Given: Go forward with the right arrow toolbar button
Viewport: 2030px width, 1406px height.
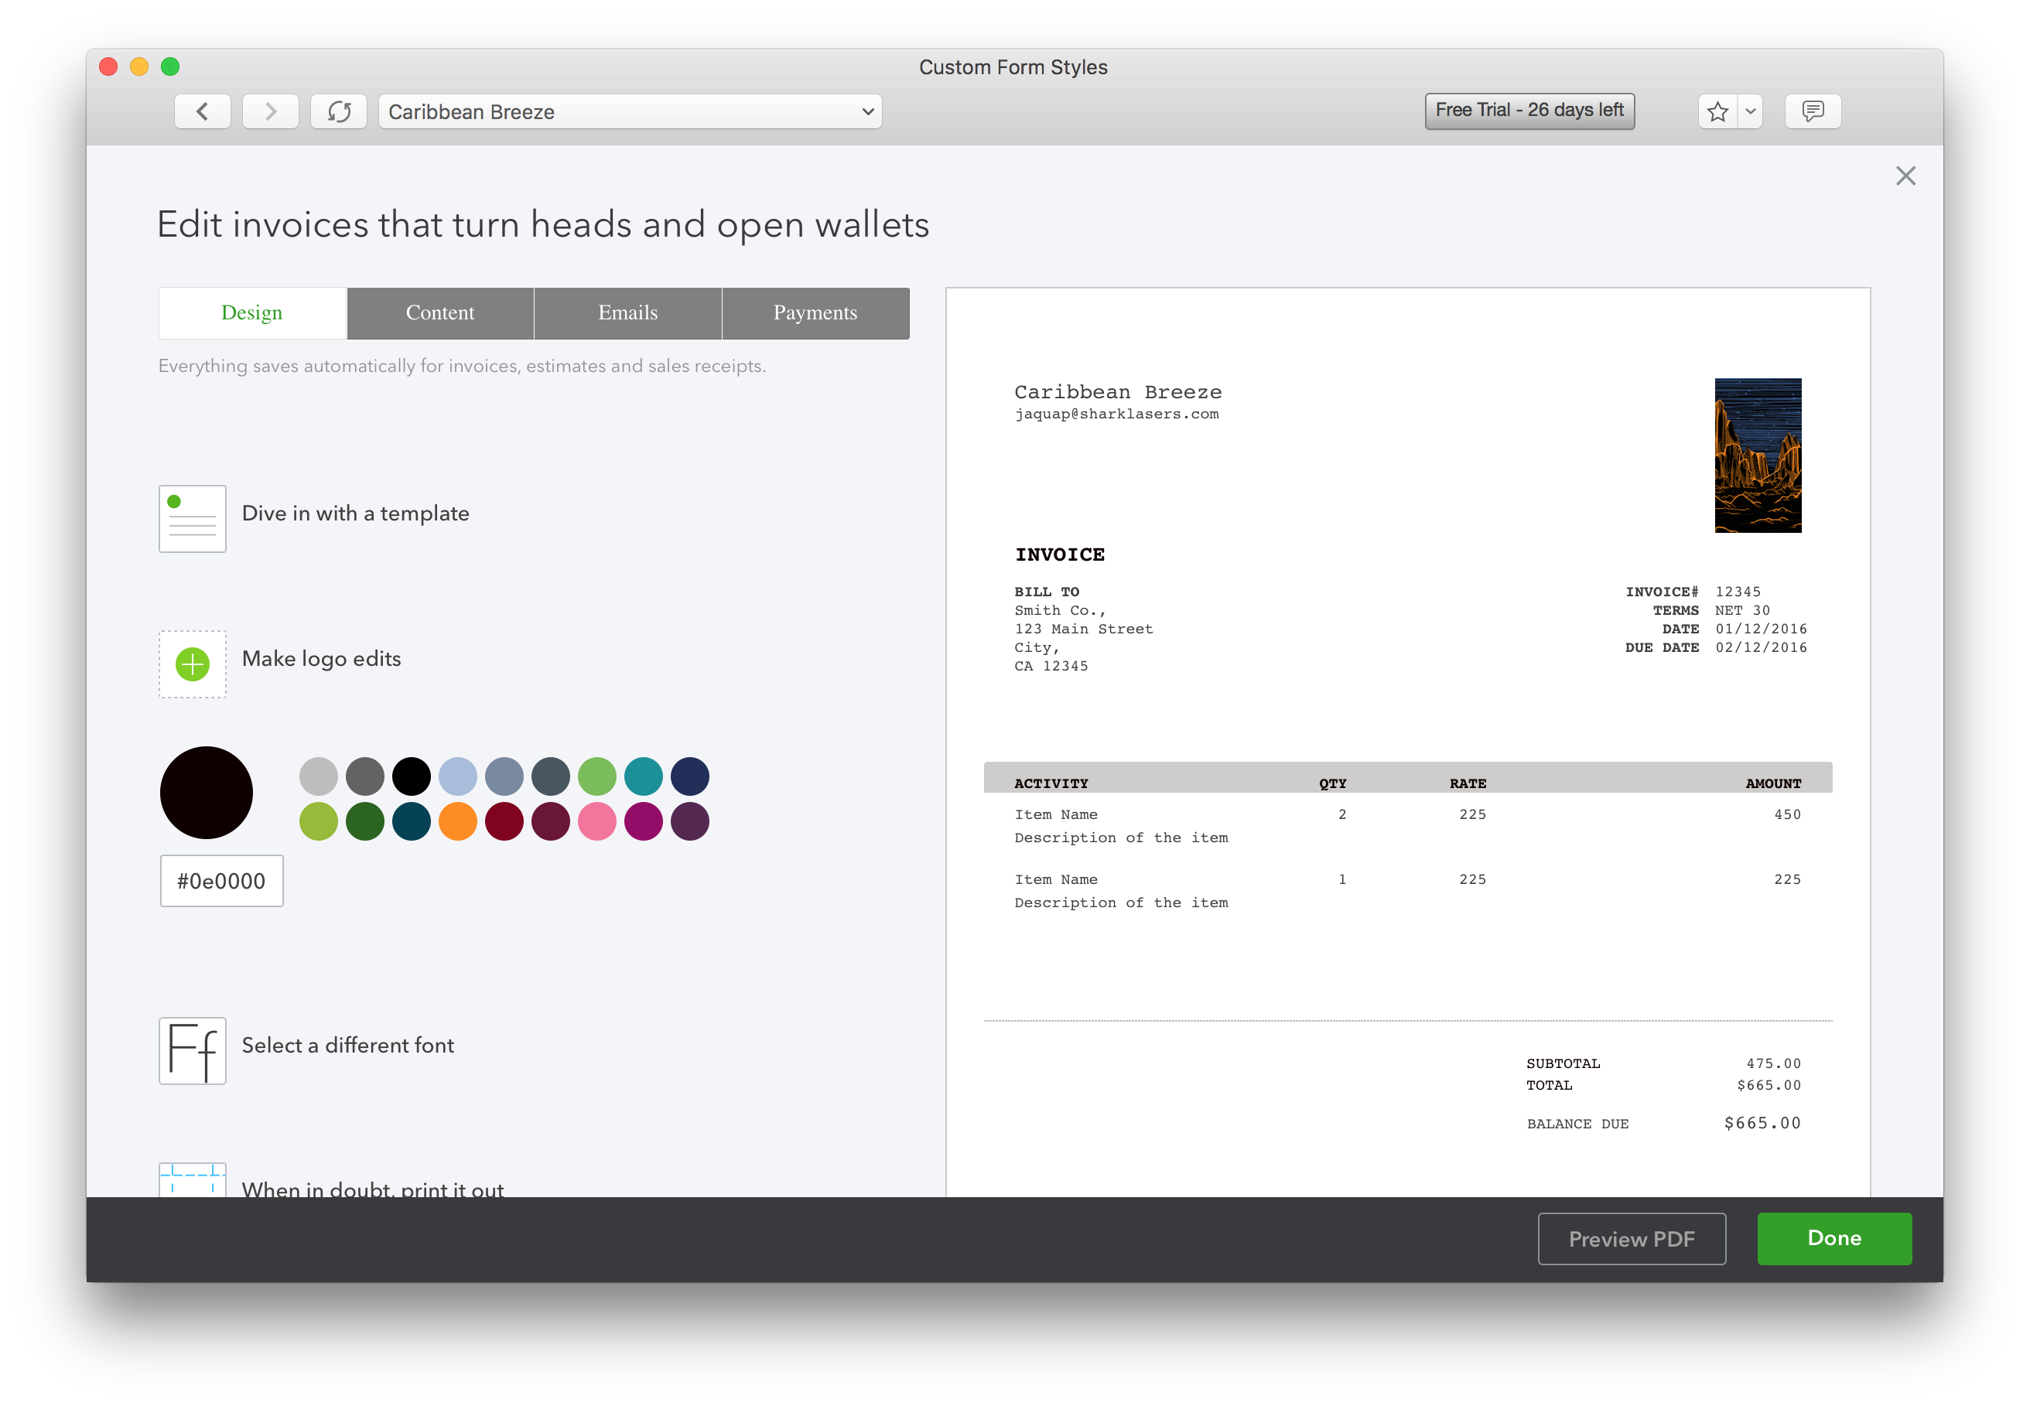Looking at the screenshot, I should point(271,112).
